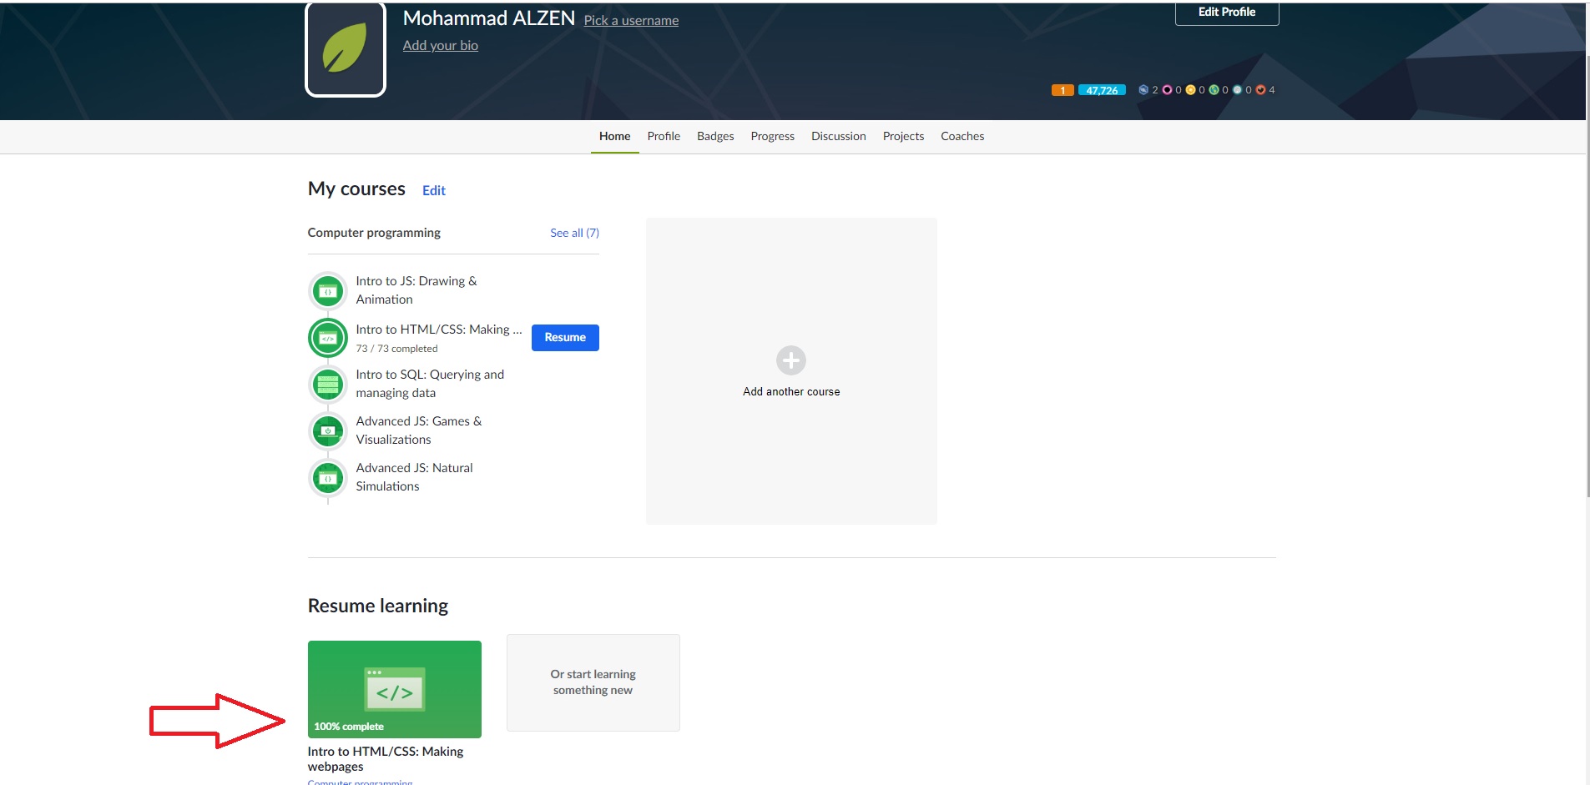Click the plus icon to add course
The image size is (1590, 785).
point(791,360)
